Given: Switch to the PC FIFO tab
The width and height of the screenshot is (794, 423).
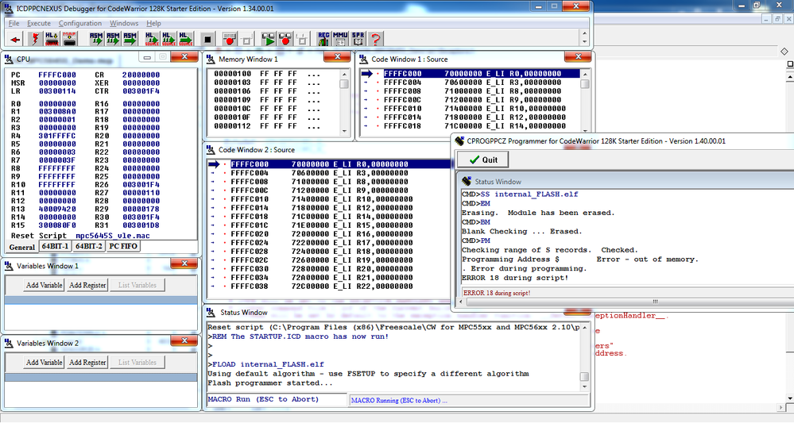Looking at the screenshot, I should pyautogui.click(x=123, y=246).
